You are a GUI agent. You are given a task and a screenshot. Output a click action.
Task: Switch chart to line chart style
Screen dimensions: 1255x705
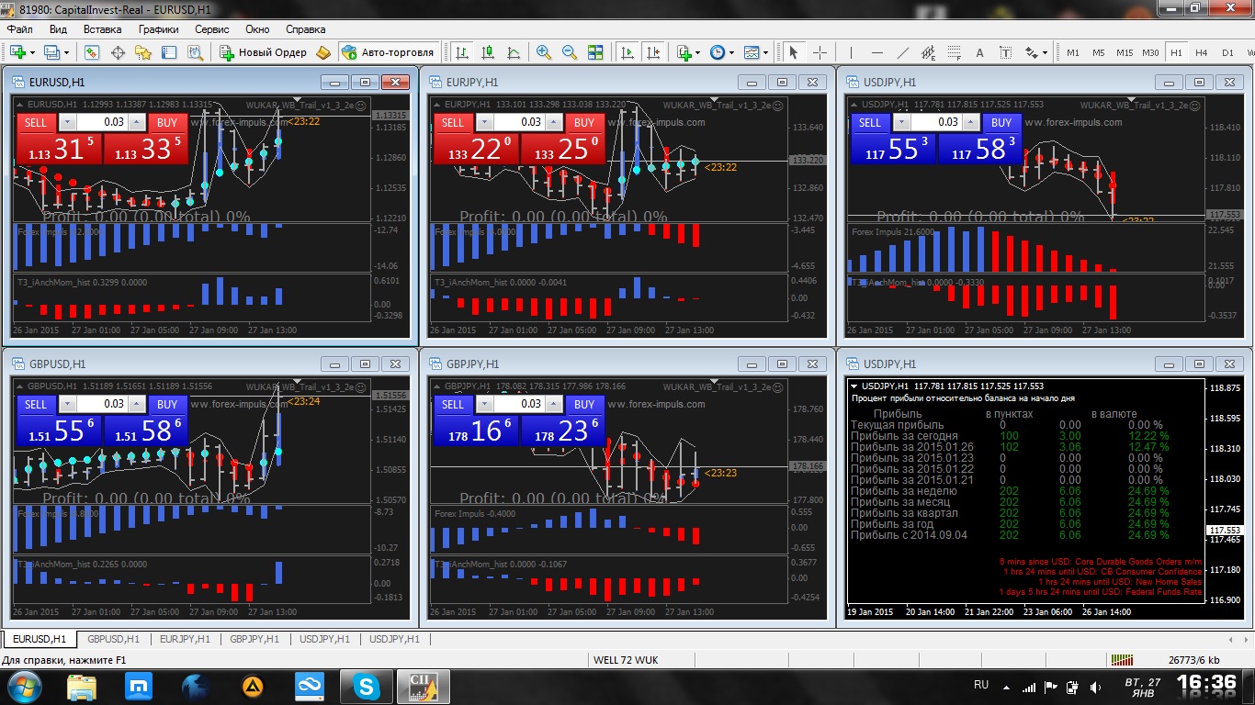point(513,52)
